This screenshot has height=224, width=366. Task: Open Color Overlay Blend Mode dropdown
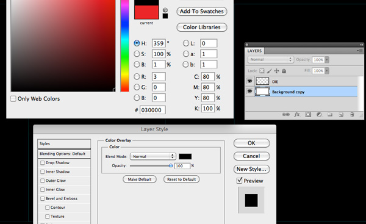pyautogui.click(x=153, y=156)
